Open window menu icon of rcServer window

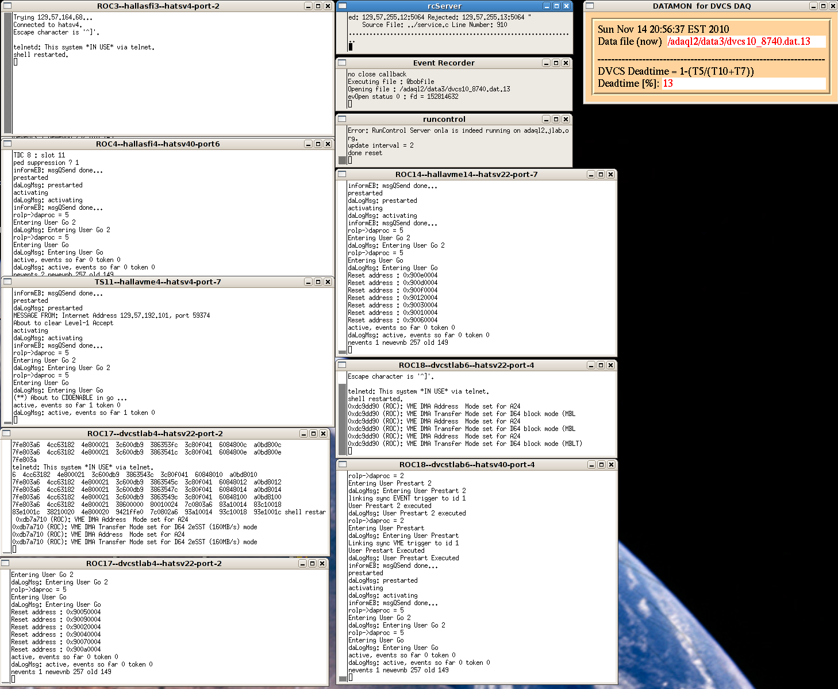tap(342, 6)
